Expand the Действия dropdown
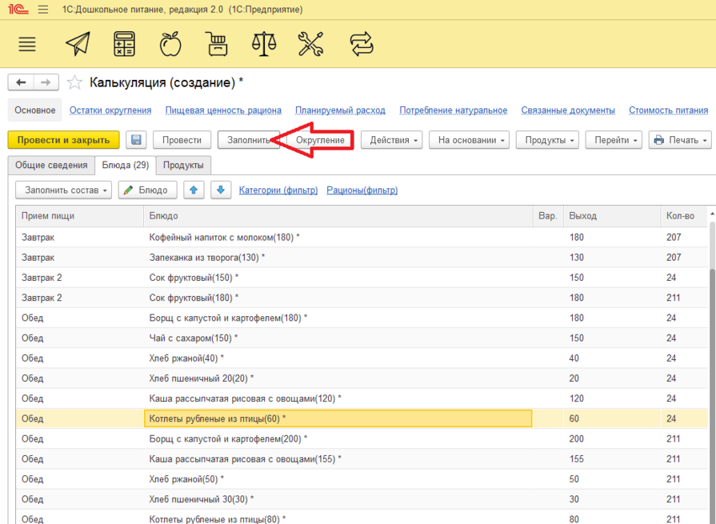716x524 pixels. click(x=391, y=140)
